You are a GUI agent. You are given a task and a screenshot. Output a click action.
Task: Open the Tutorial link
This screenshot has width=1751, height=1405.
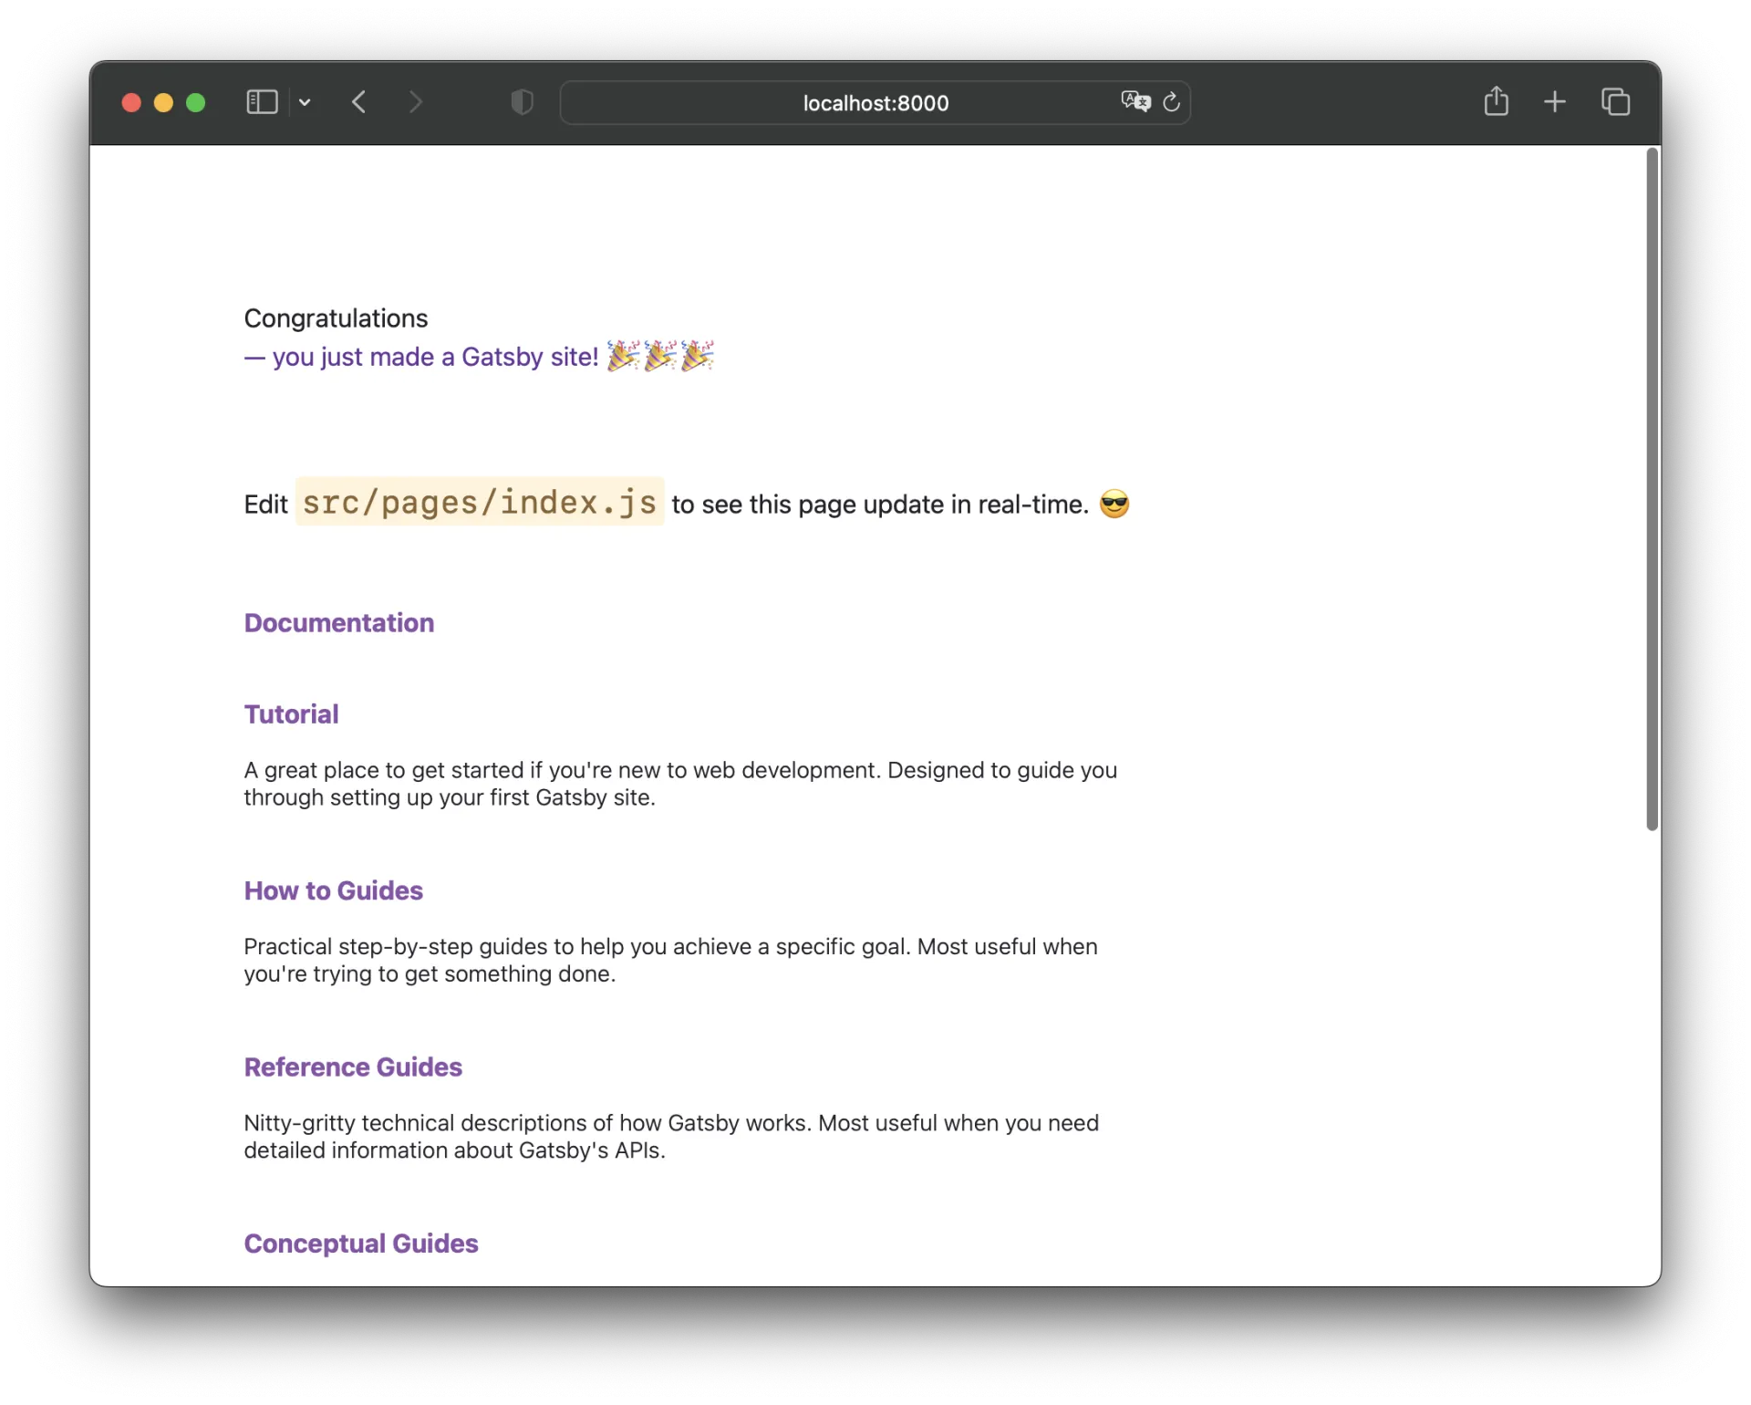click(x=291, y=714)
